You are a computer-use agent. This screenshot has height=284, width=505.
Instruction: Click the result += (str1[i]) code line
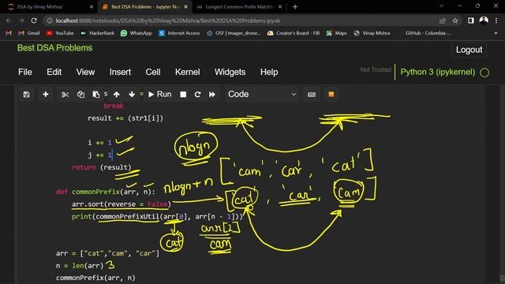coord(125,118)
